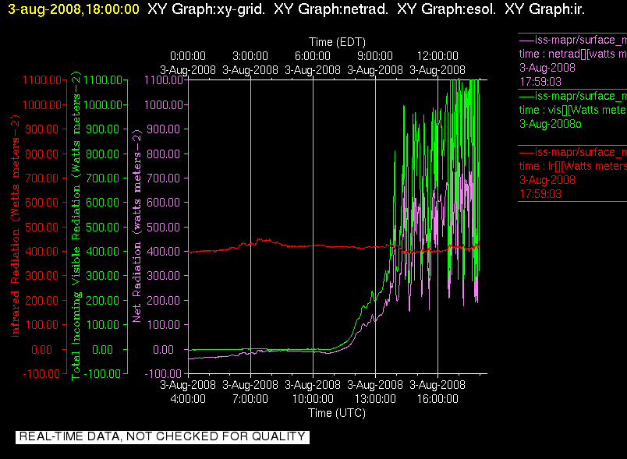Viewport: 627px width, 459px height.
Task: Click the 7:00:00 UTC tick label
Action: [250, 399]
